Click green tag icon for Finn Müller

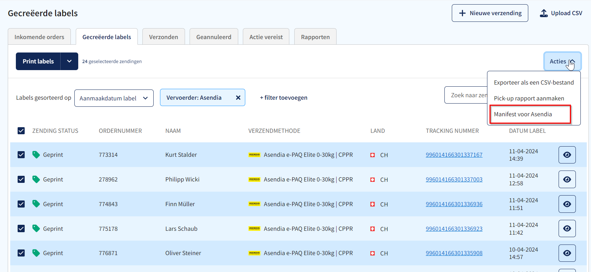coord(36,204)
